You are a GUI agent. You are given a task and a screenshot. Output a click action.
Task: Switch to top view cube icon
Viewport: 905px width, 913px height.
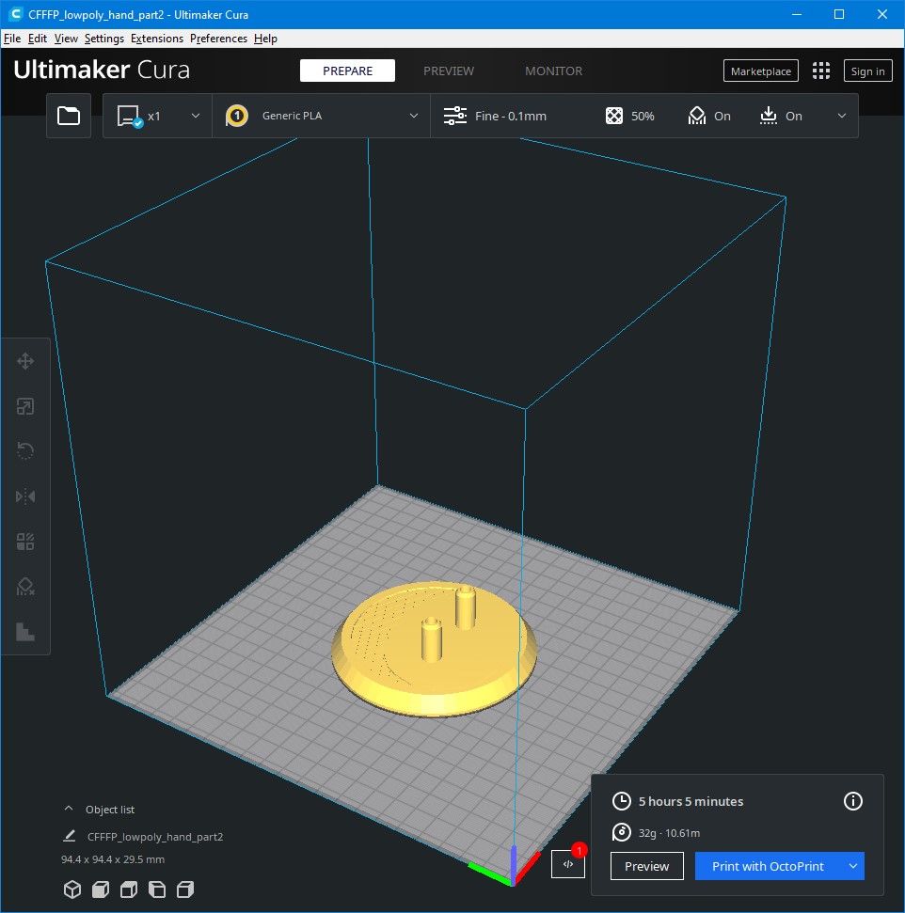pyautogui.click(x=129, y=889)
